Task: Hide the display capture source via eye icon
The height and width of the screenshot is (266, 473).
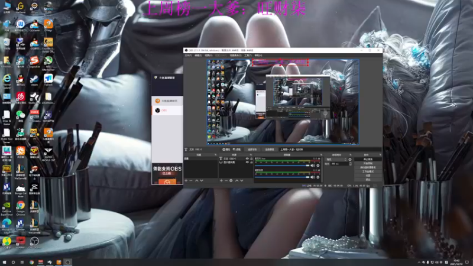Action: (x=247, y=162)
